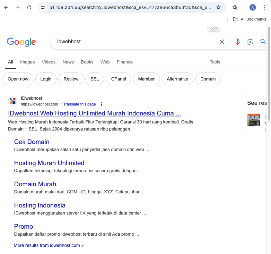Apply the SSL filter chip
Screen dimensions: 271x254
(95, 79)
